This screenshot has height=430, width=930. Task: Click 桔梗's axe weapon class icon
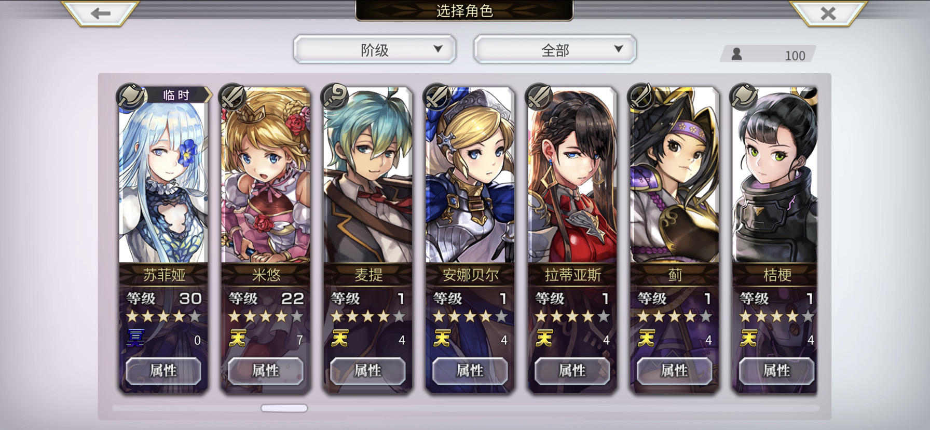(x=743, y=96)
